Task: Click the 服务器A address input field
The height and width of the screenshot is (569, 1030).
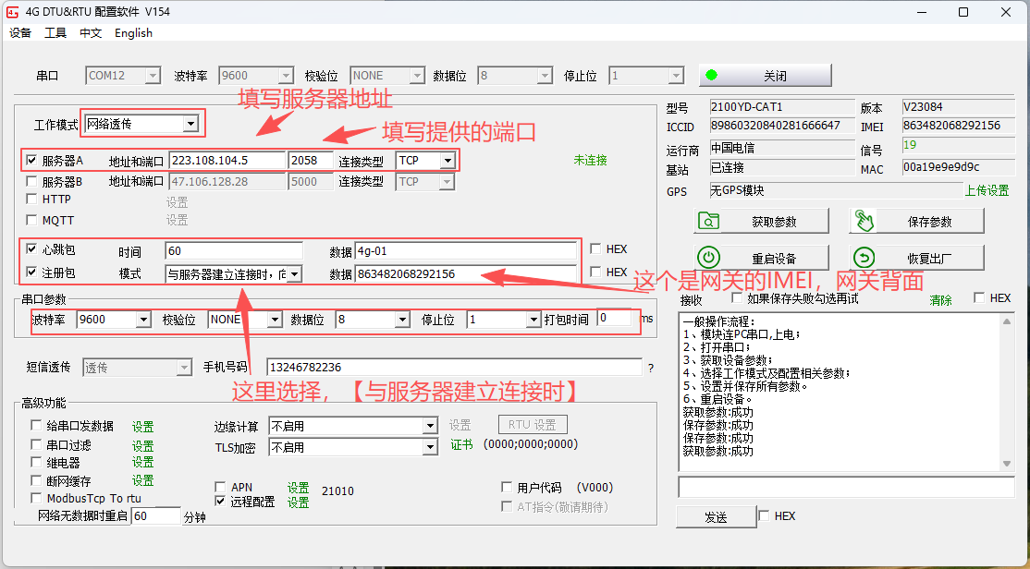Action: coord(227,161)
